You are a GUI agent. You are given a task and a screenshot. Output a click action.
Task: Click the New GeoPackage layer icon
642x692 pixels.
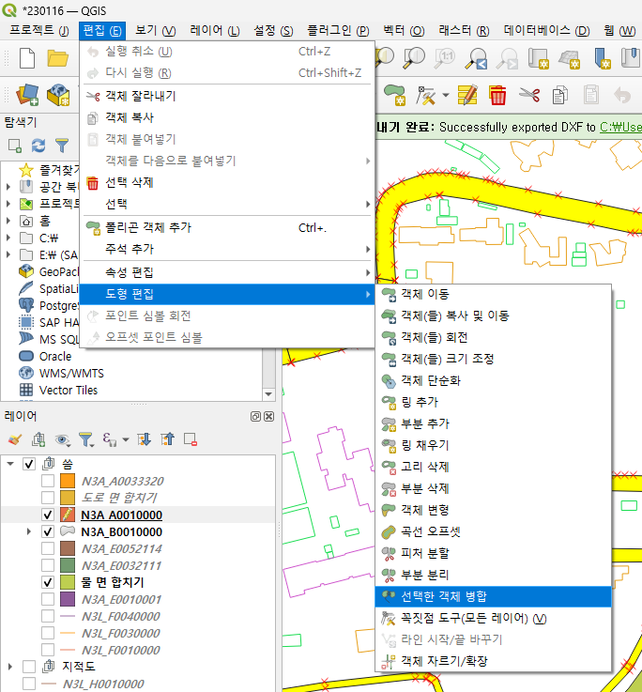(x=58, y=95)
